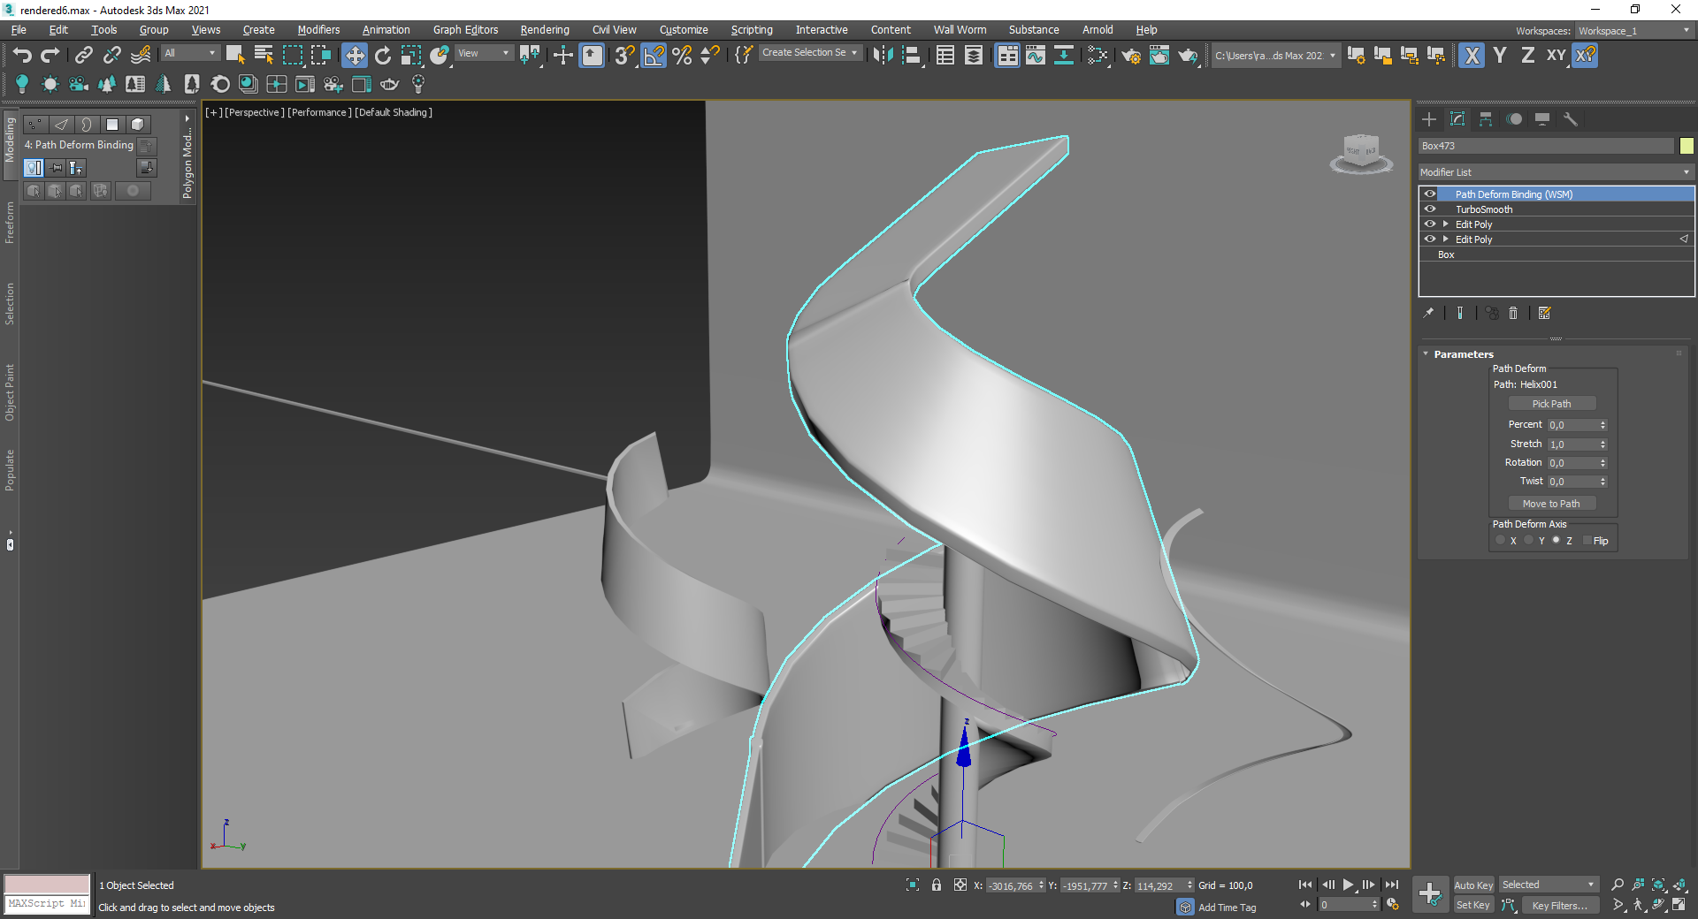Viewport: 1698px width, 919px height.
Task: Click the Move to Path button
Action: point(1551,504)
